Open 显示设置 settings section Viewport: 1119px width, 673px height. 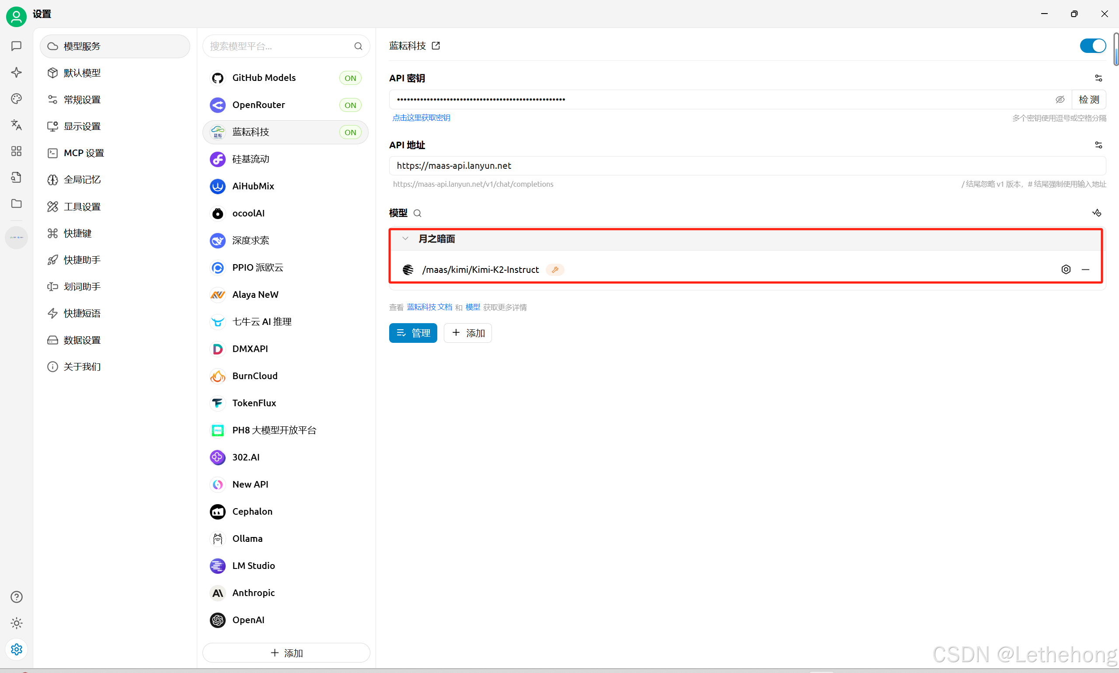(115, 126)
